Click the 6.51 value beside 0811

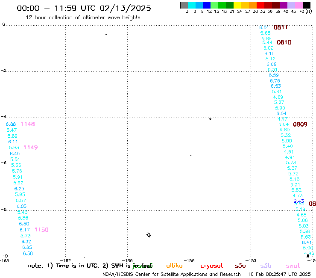264,27
